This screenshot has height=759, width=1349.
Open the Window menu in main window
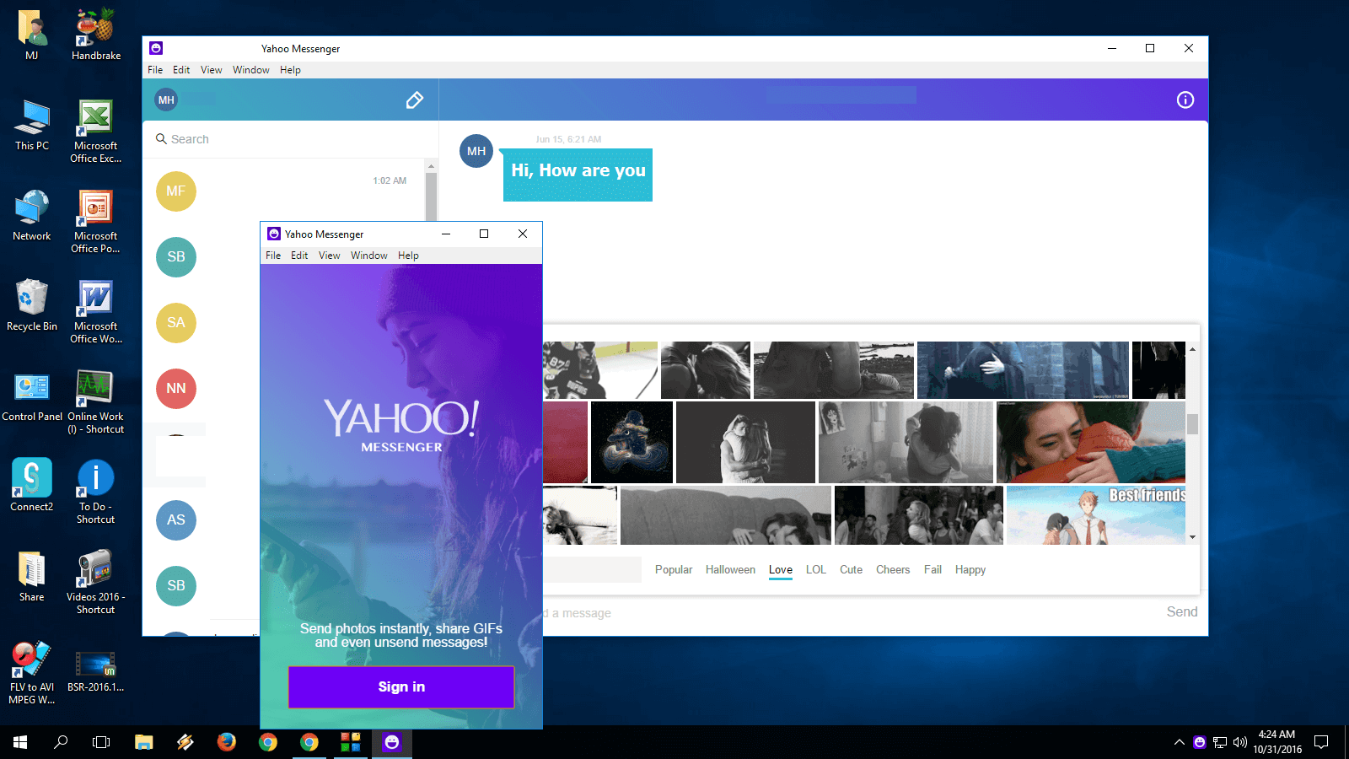coord(250,70)
